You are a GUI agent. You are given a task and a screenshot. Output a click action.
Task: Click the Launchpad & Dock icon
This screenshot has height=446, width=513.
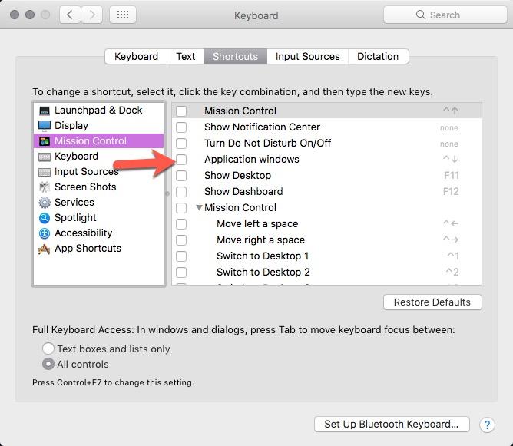(45, 111)
